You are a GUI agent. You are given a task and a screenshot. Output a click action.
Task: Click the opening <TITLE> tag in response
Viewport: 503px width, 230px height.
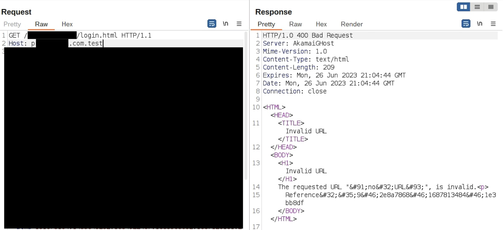(x=291, y=123)
